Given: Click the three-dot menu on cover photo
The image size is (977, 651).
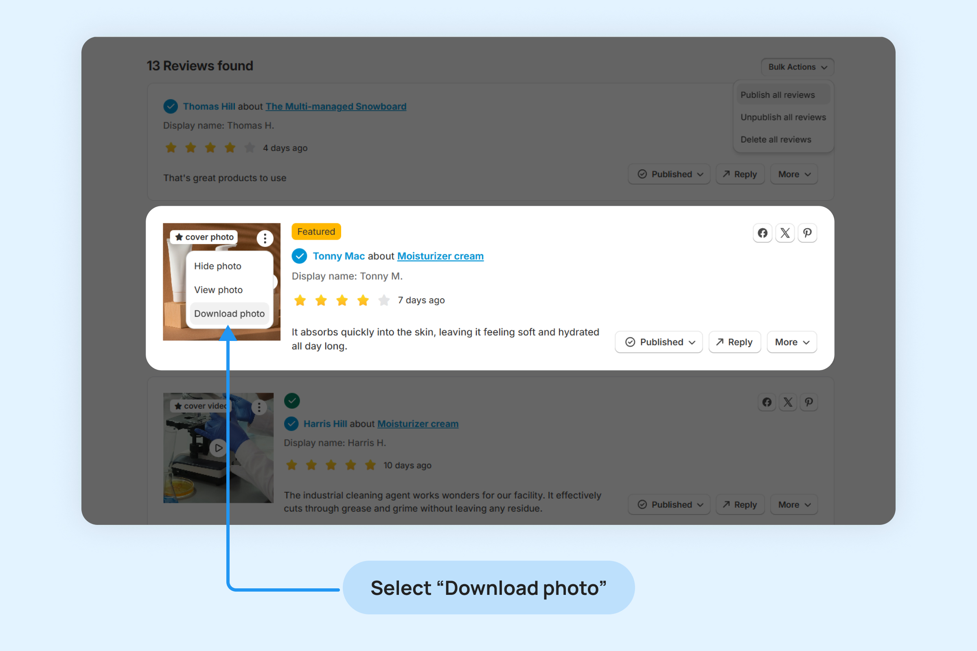Looking at the screenshot, I should 265,238.
